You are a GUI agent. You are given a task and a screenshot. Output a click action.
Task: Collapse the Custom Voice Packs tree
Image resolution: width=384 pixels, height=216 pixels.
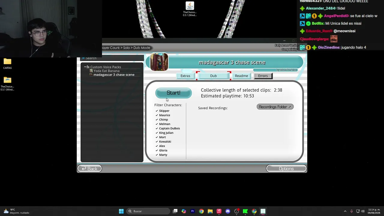(85, 67)
